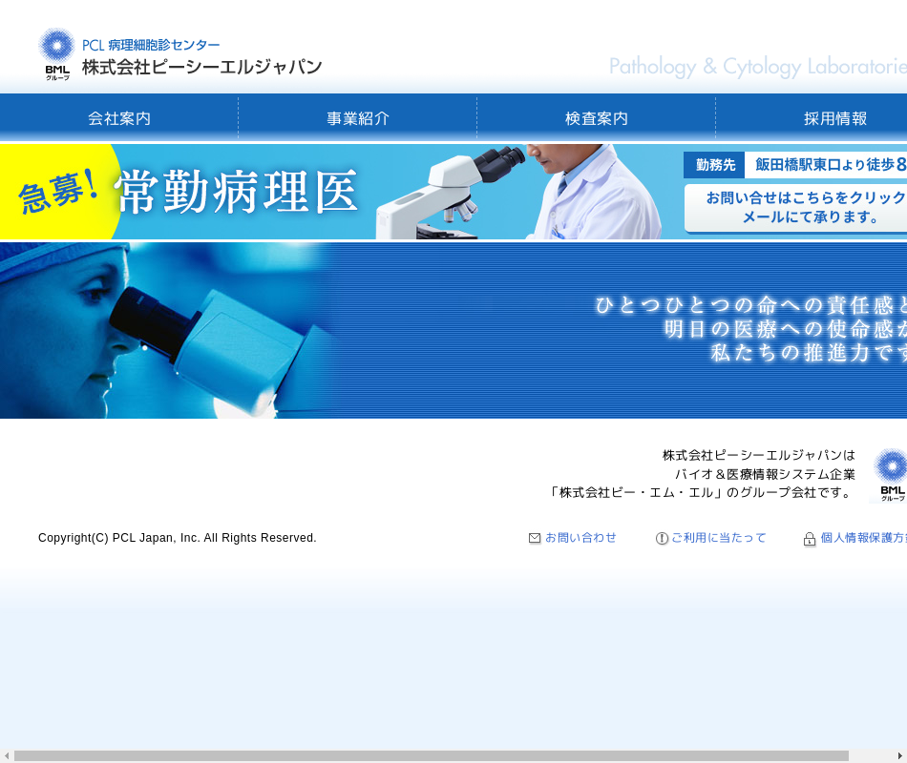Go to the 事業紹介 navigation tab
Image resolution: width=907 pixels, height=763 pixels.
358,118
